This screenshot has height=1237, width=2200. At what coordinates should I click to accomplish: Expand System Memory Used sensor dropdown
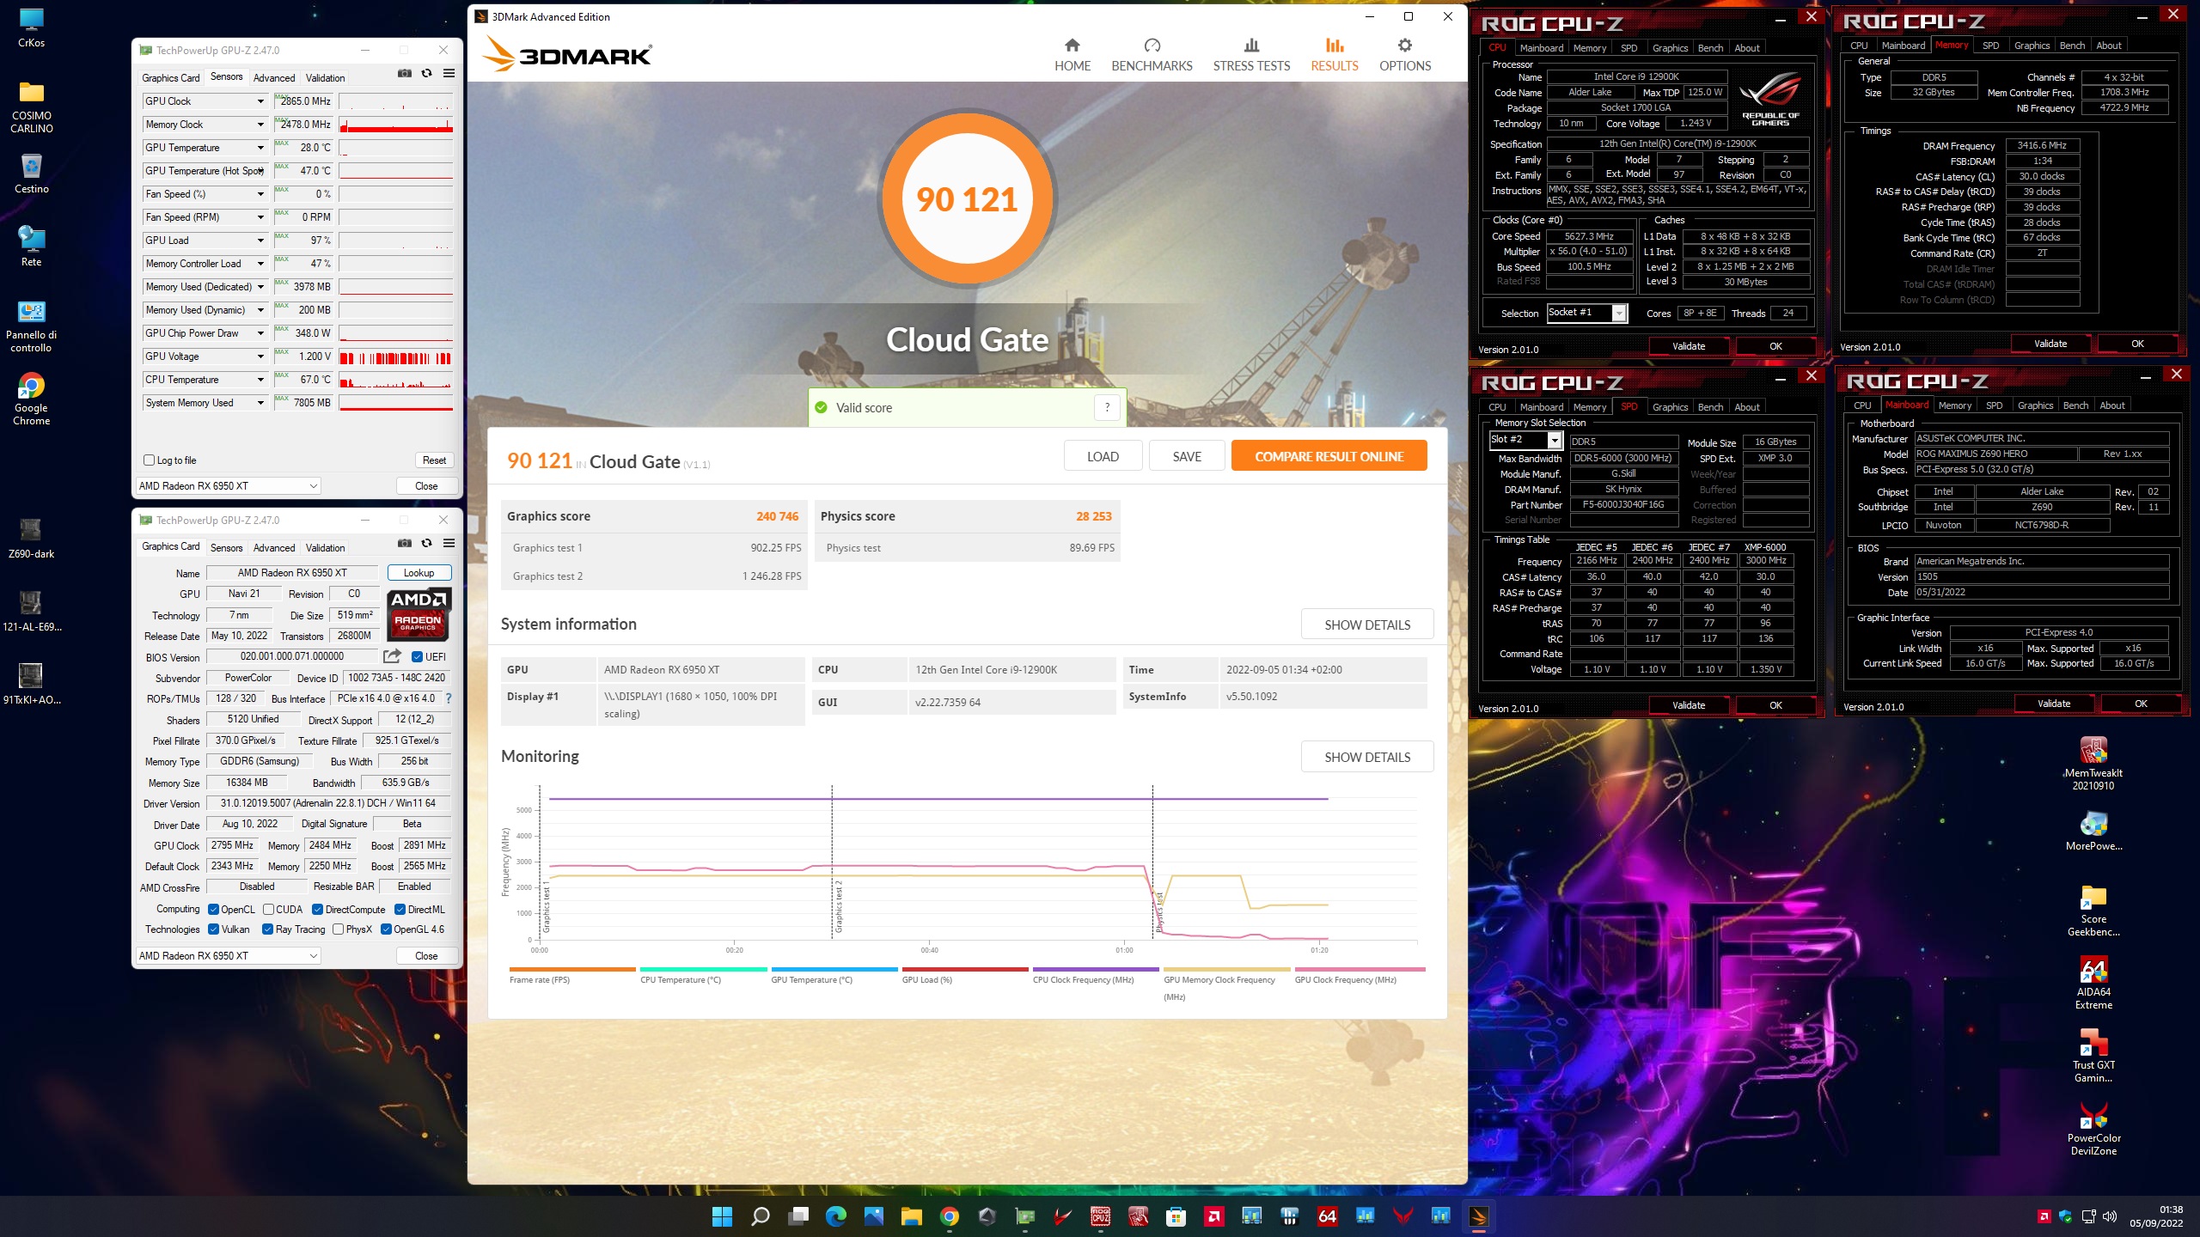260,403
